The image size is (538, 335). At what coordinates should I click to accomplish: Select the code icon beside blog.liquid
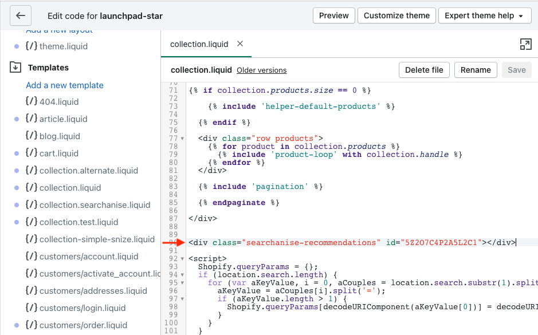31,136
